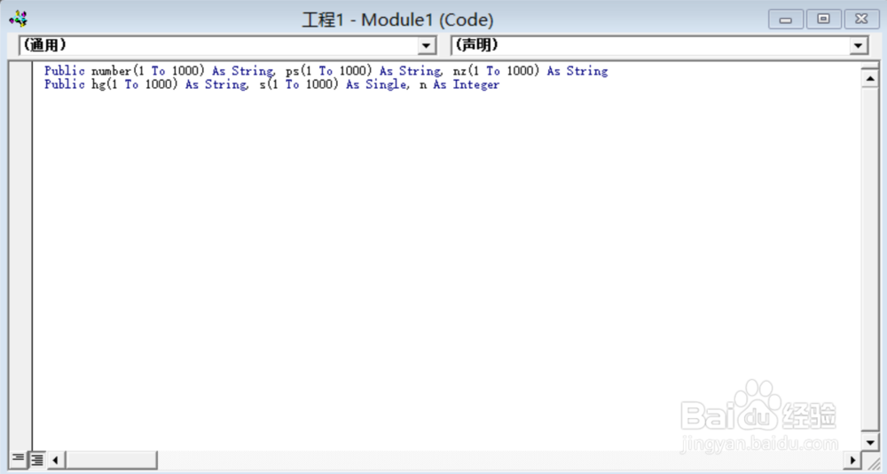Maximize the Module1 code window
Screen dimensions: 887x474
[823, 20]
